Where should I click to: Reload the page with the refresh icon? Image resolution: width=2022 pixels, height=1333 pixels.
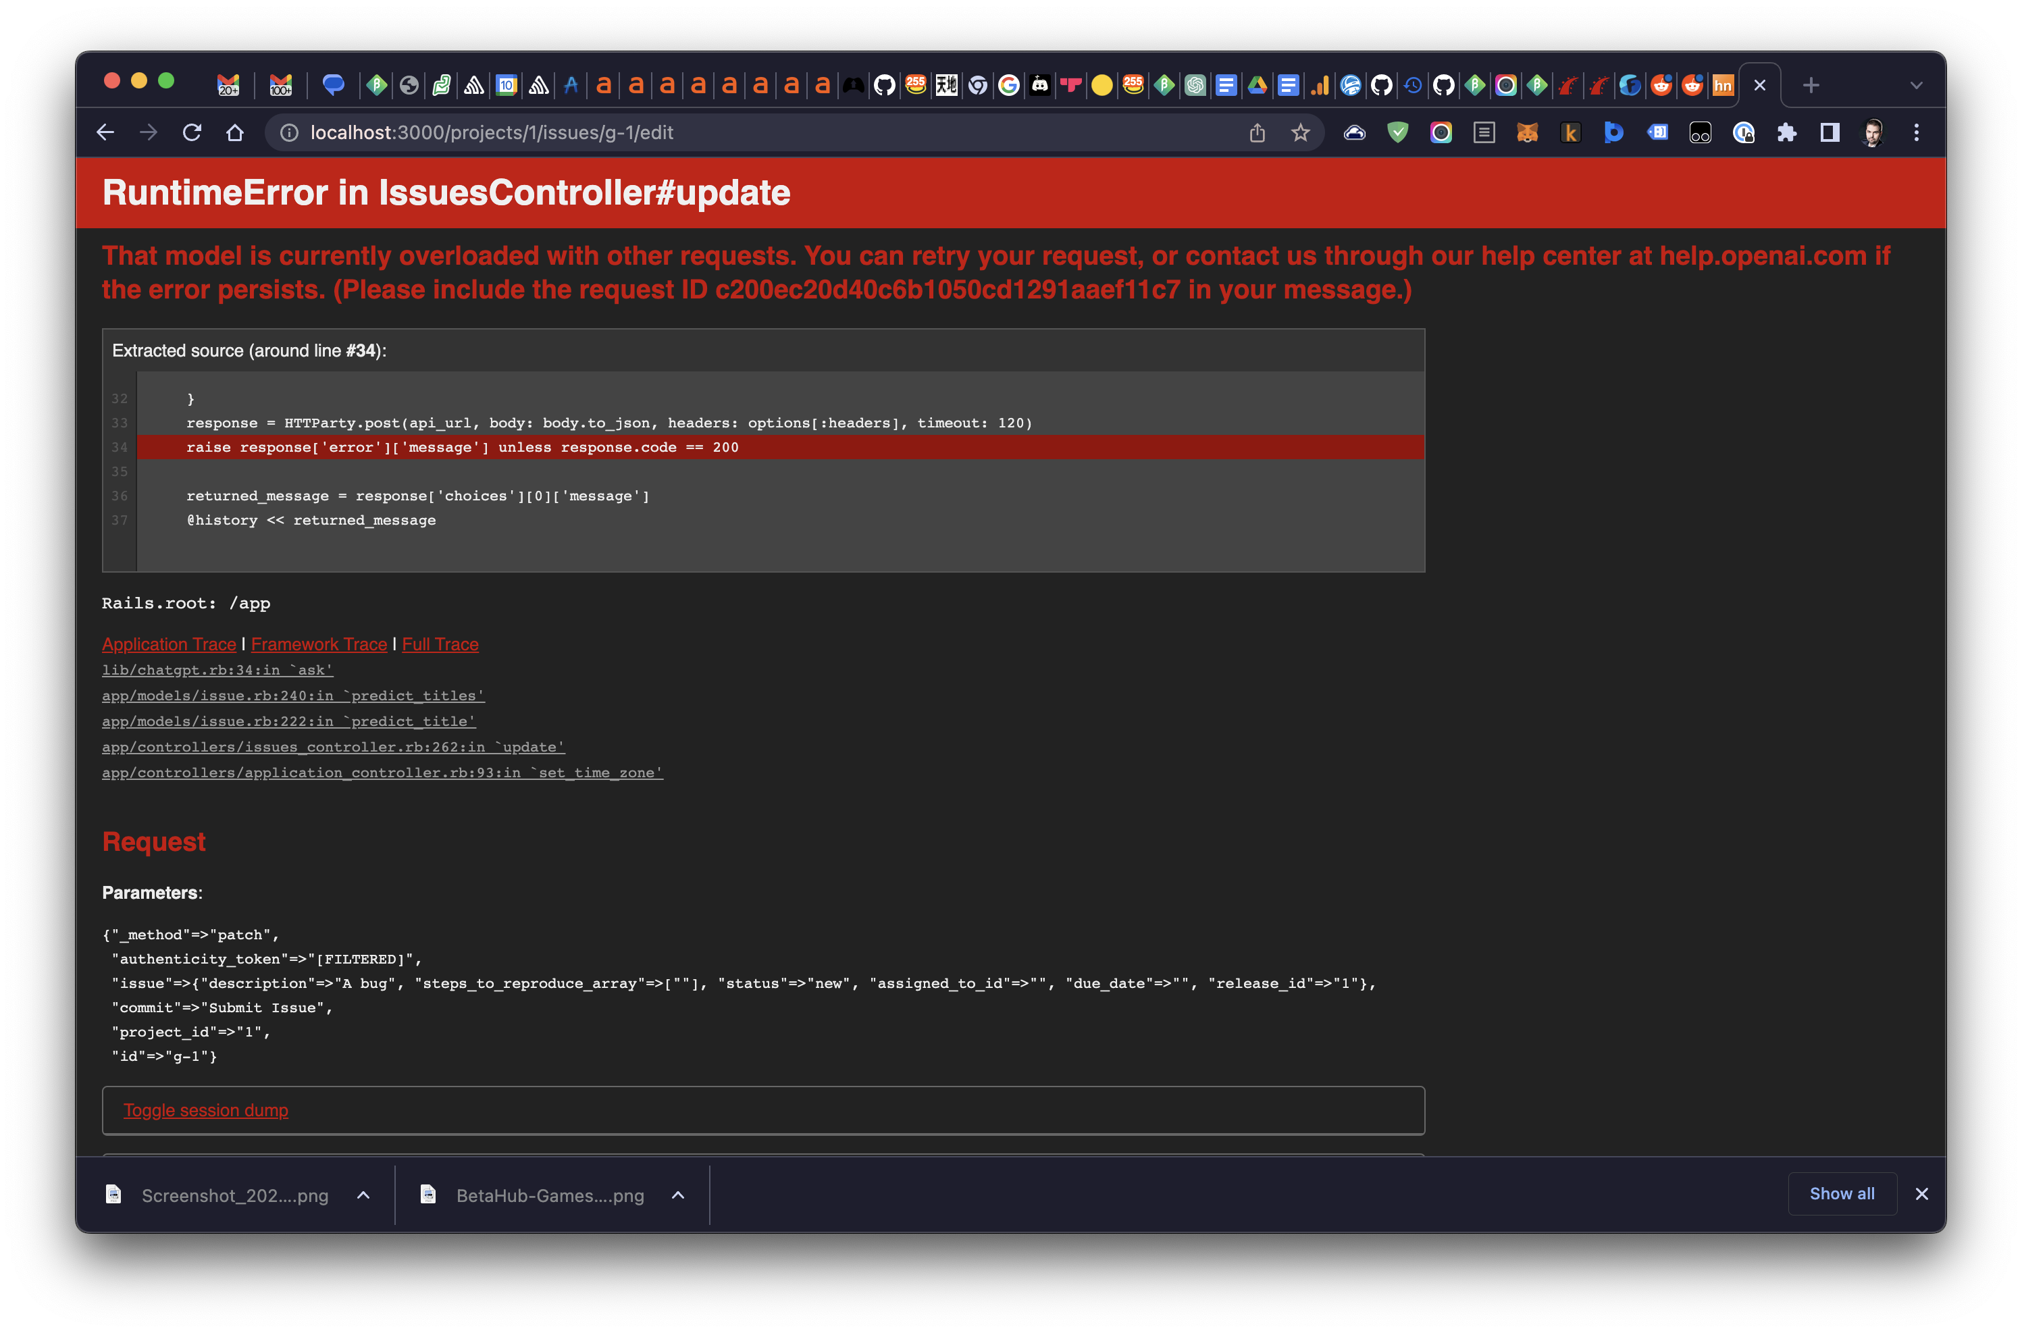192,132
